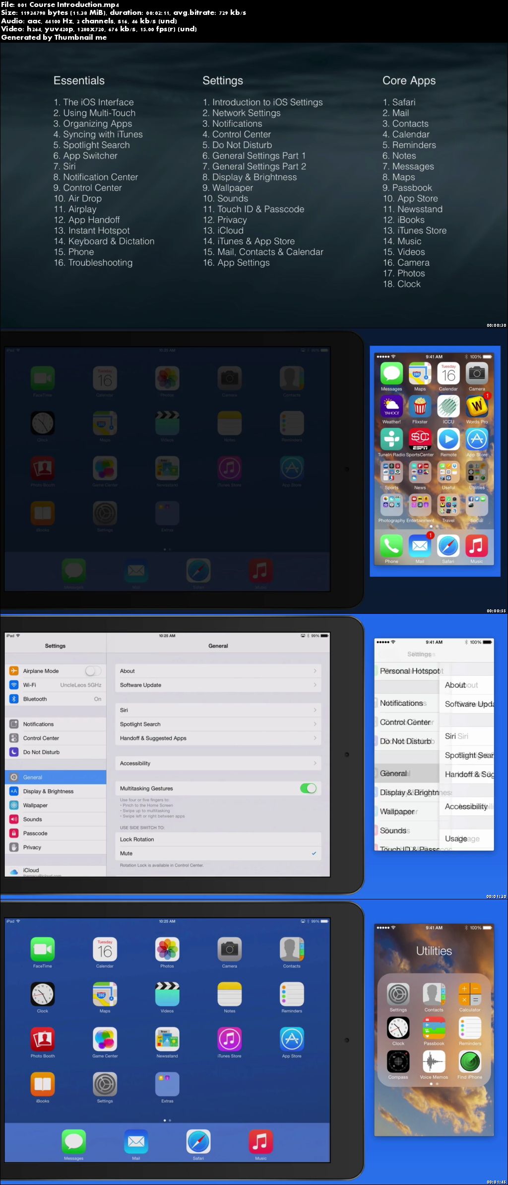This screenshot has width=508, height=1185.
Task: Tap iBooks on the bright iPad home screen
Action: pyautogui.click(x=43, y=1085)
